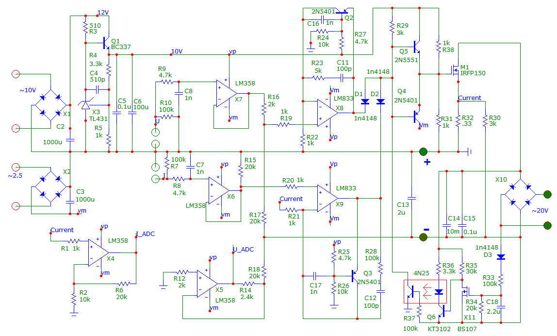This screenshot has width=557, height=336.
Task: Click the ground symbol left of R12
Action: point(163,286)
